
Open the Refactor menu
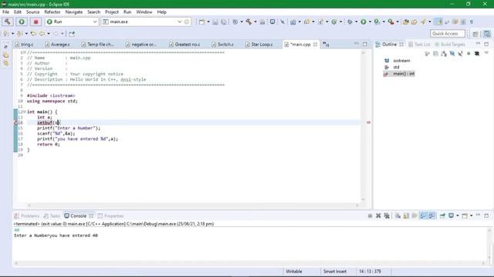(x=52, y=12)
